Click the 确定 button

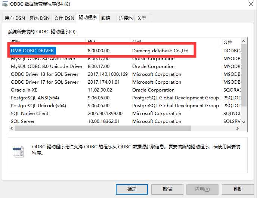132,189
